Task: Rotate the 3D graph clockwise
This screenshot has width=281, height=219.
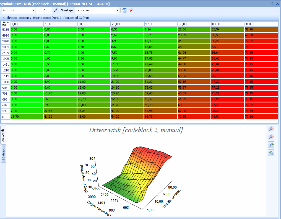Action: click(271, 153)
